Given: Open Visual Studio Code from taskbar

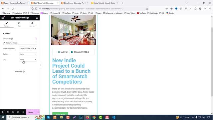Looking at the screenshot, I should click(x=113, y=117).
